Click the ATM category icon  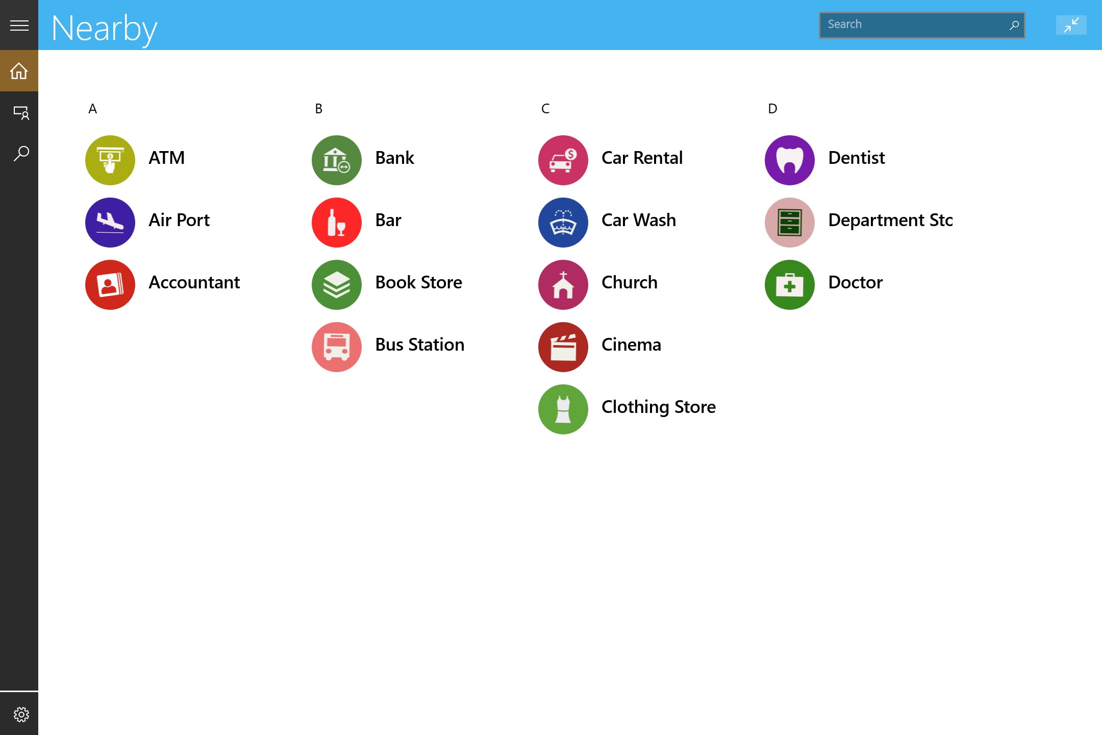click(x=110, y=160)
